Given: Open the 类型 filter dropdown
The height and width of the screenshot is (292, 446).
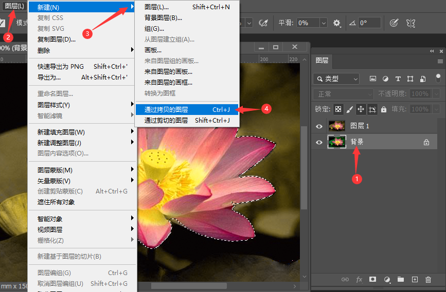Looking at the screenshot, I should click(336, 79).
